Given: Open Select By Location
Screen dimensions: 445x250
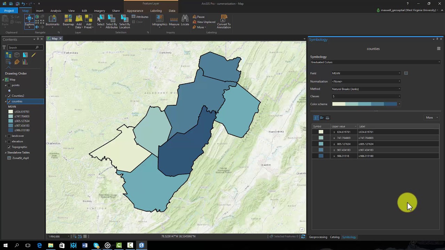Looking at the screenshot, I should 124,22.
